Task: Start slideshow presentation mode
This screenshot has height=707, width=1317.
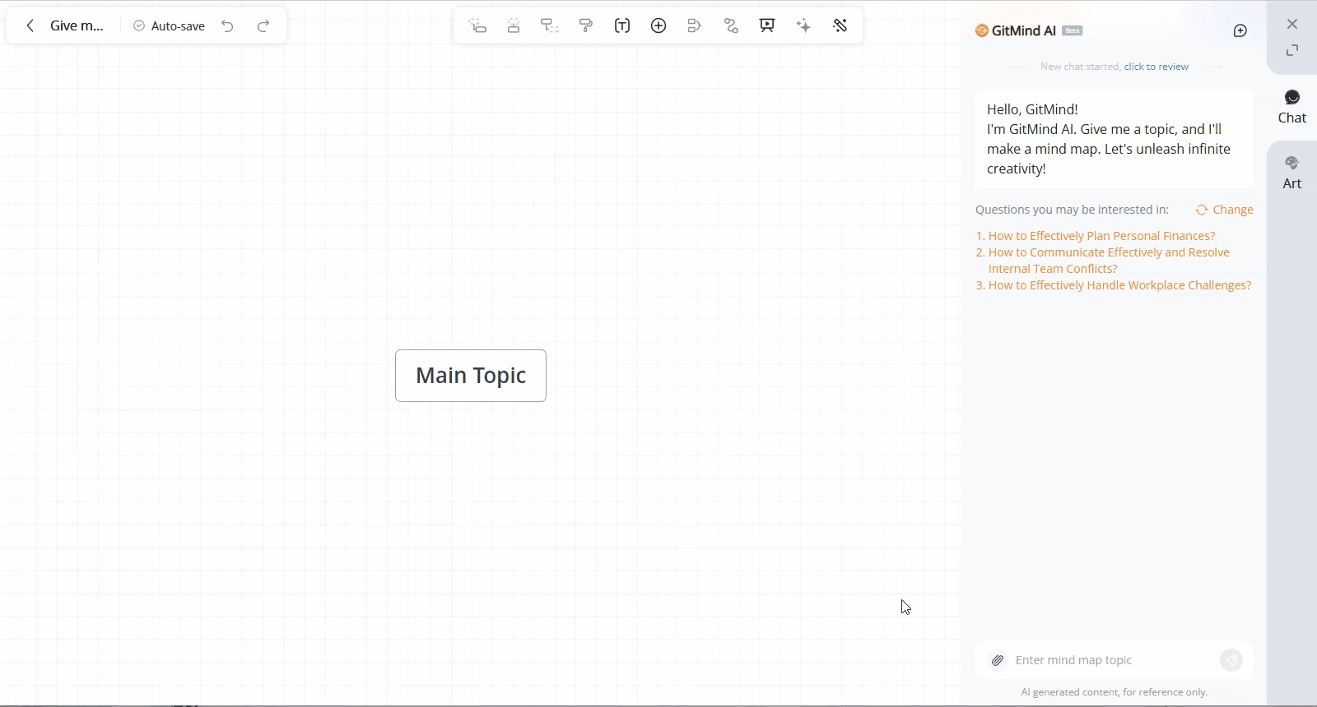Action: [x=767, y=26]
